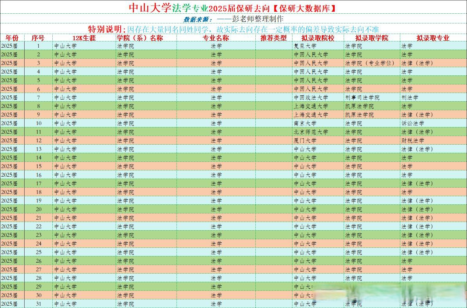Screen dimensions: 467x308
Task: Click the 数据来源 彭老师整理制作 line
Action: coord(233,19)
